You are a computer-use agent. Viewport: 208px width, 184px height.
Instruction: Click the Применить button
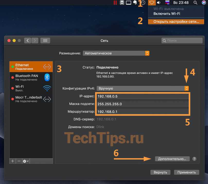[186, 172]
